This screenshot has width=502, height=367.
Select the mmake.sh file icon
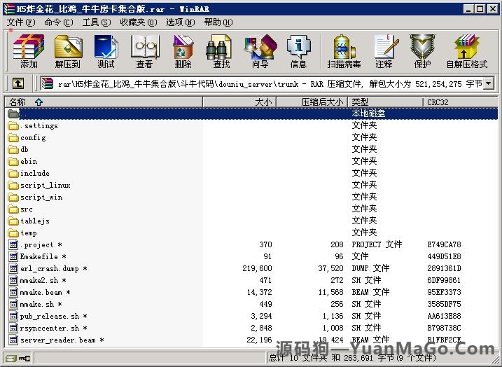[13, 304]
